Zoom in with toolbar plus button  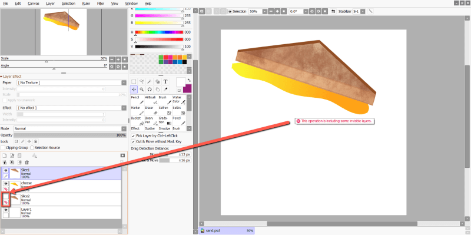[x=277, y=11]
